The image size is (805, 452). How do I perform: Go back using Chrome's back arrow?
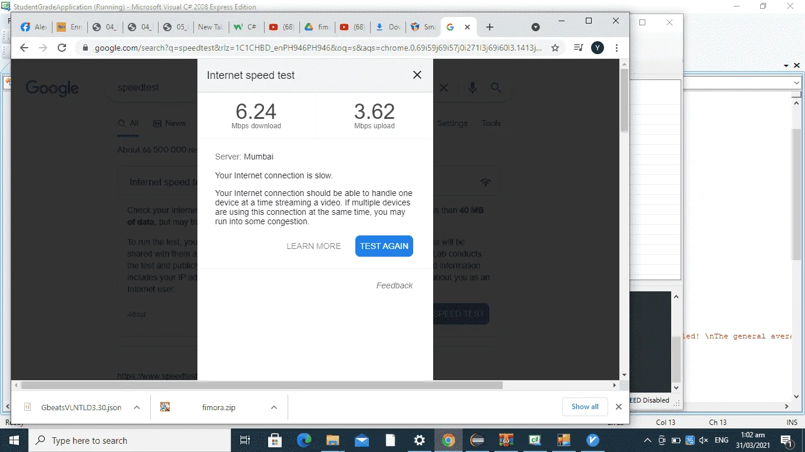pyautogui.click(x=24, y=48)
